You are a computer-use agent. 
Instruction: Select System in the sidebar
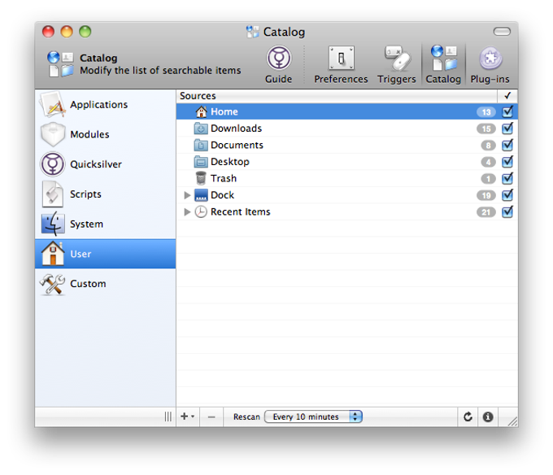click(105, 224)
